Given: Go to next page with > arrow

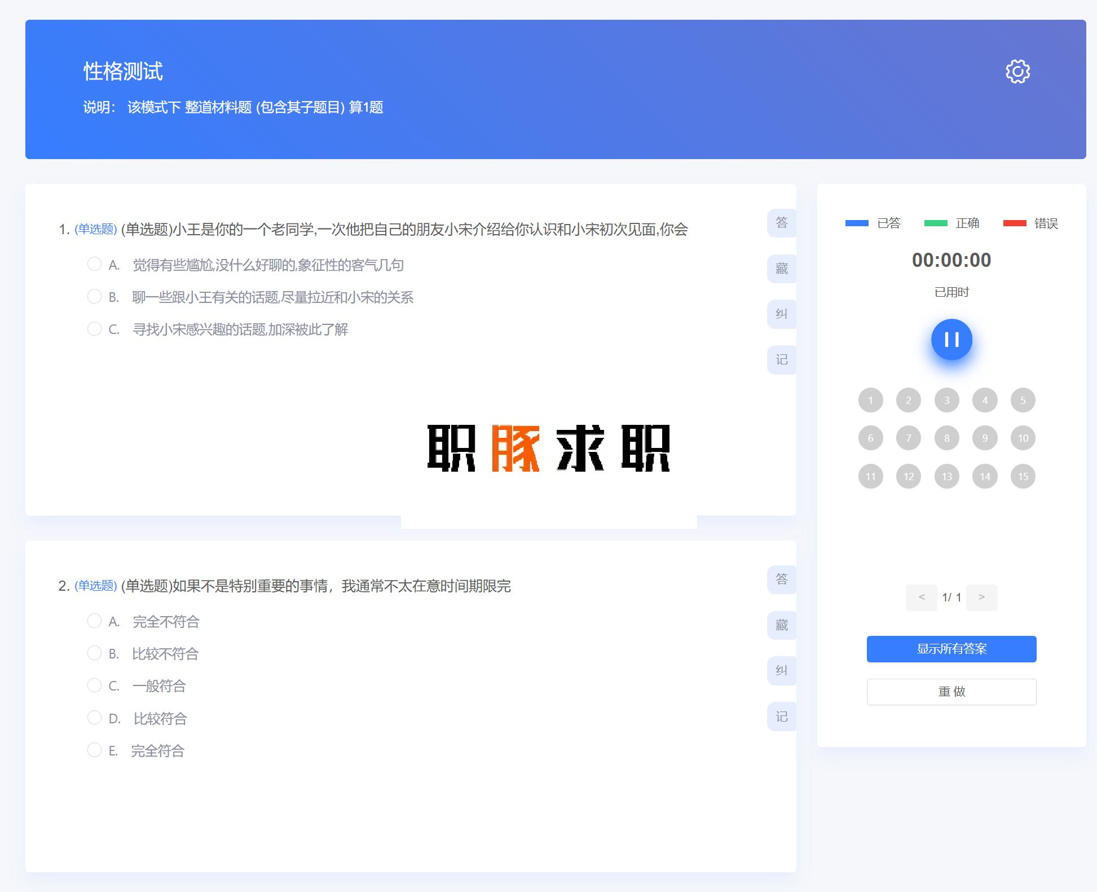Looking at the screenshot, I should coord(982,597).
